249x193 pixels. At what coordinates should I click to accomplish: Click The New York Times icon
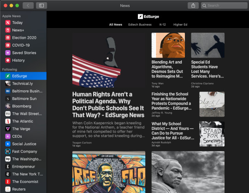8,174
